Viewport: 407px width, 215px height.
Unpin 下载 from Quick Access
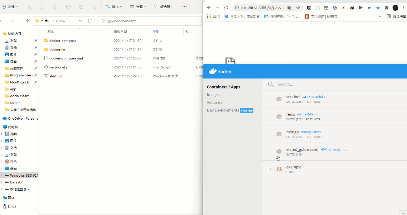click(35, 40)
